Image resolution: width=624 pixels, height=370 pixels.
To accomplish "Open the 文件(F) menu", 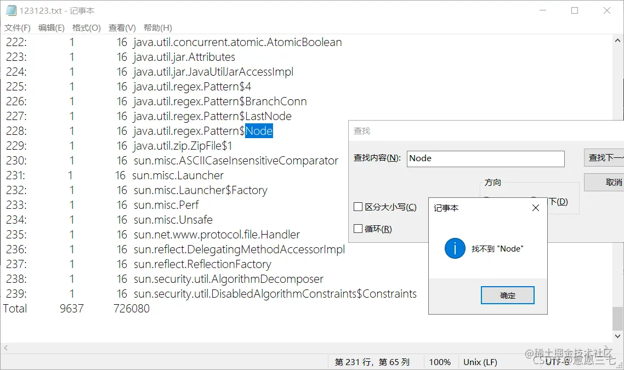I will (x=18, y=28).
